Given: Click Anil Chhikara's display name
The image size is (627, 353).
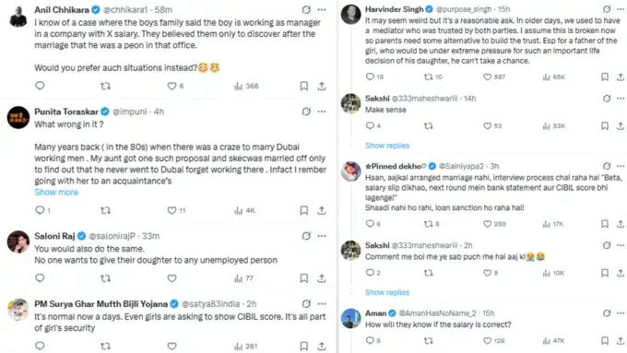Looking at the screenshot, I should (62, 9).
